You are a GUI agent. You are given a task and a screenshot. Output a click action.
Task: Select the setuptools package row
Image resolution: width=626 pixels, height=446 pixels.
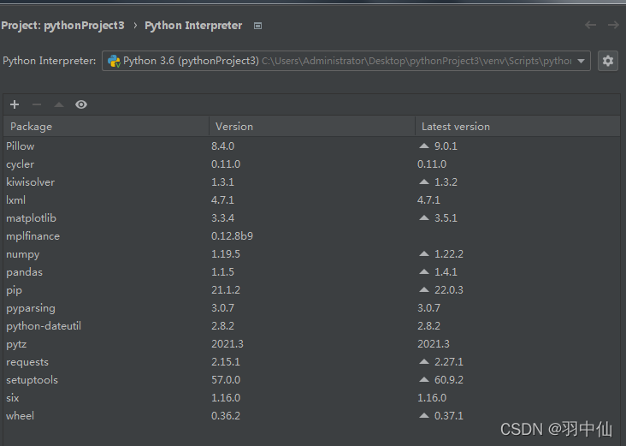pyautogui.click(x=312, y=380)
